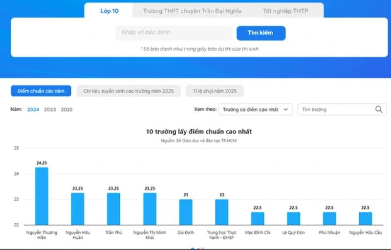Click the magnifier icon in Tìm trường
This screenshot has height=250, width=391.
click(x=379, y=109)
